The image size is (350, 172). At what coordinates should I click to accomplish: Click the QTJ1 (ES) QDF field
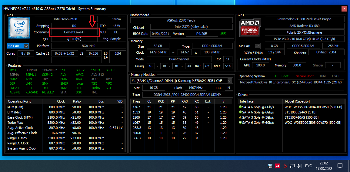click(x=74, y=39)
